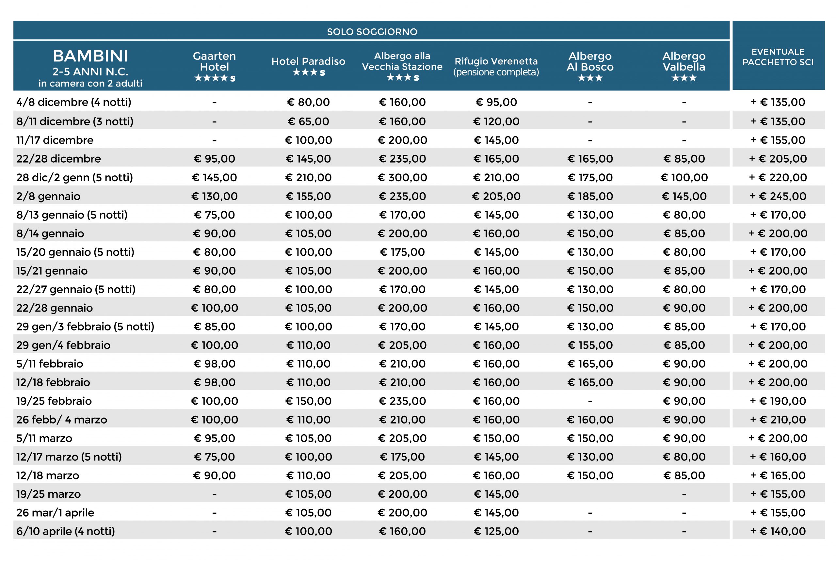Click the 5/11 marzo row label
The width and height of the screenshot is (836, 562).
click(x=44, y=439)
